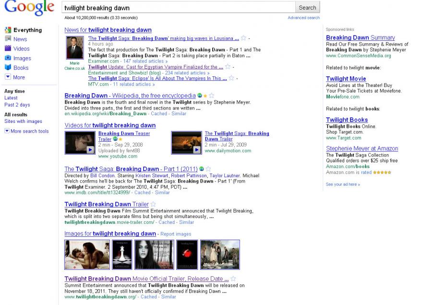422x305 pixels.
Task: Open the white chess piece book cover image
Action: pos(122,255)
